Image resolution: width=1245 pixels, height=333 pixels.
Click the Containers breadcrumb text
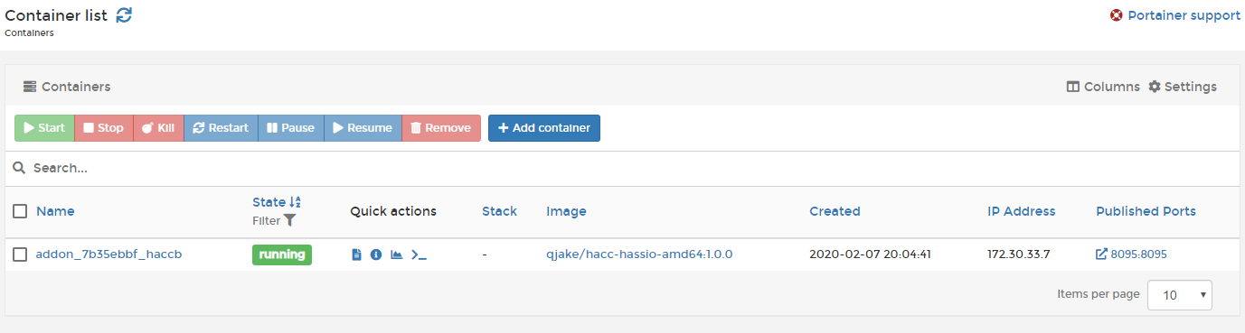[29, 33]
